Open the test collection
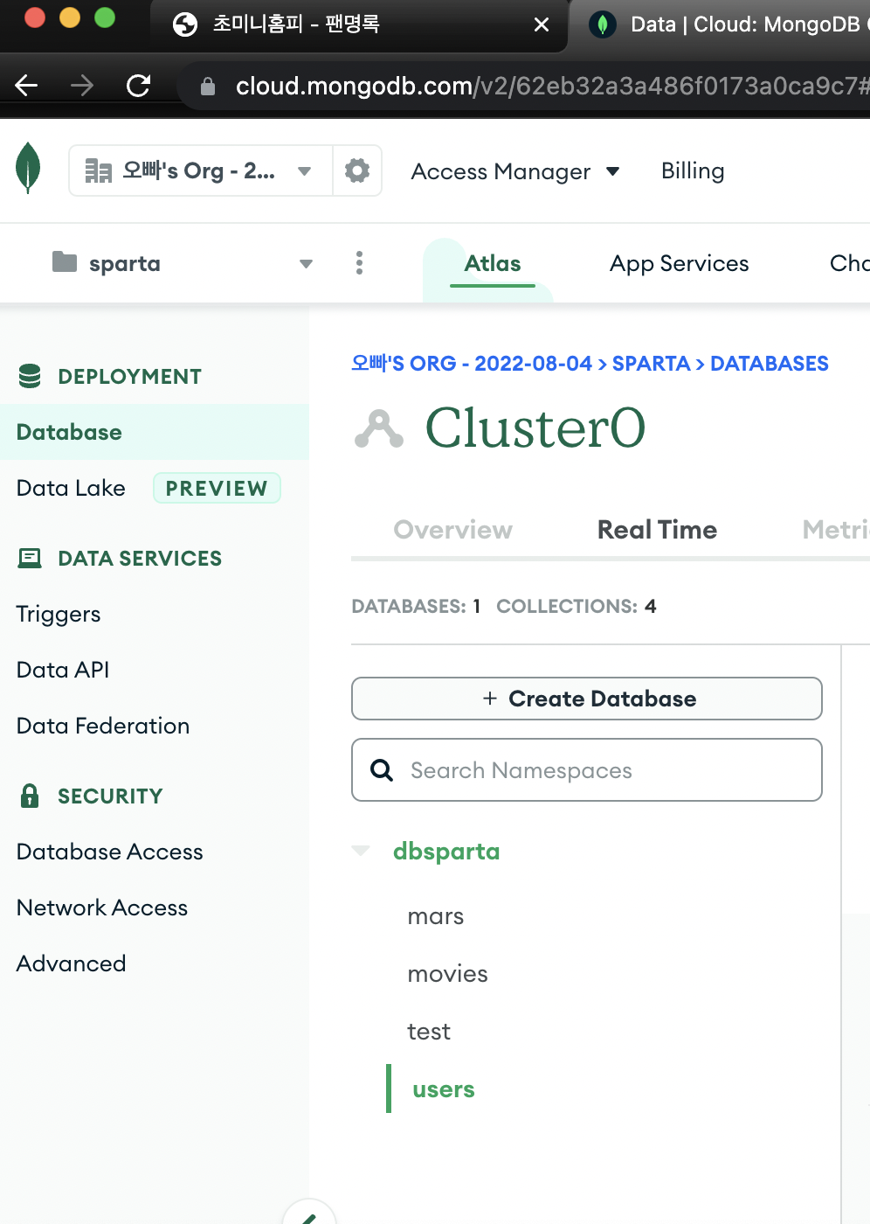870x1224 pixels. (x=429, y=1032)
